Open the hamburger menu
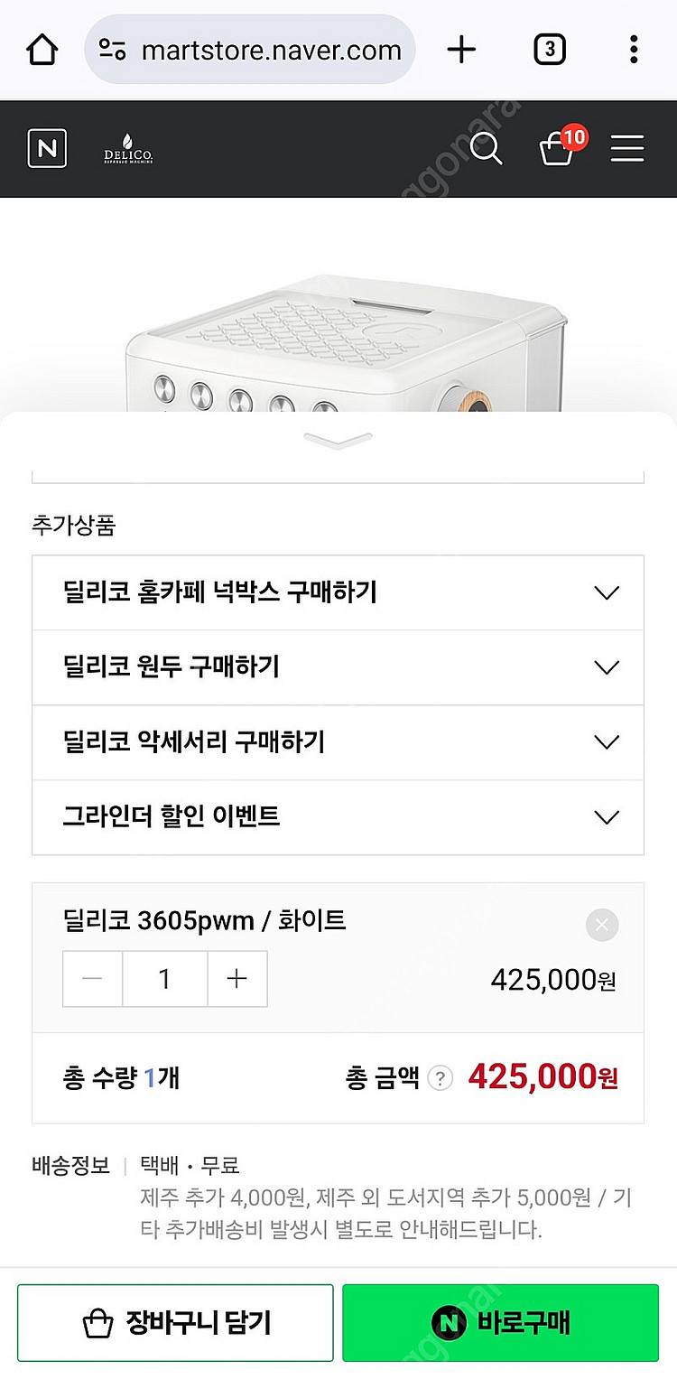The height and width of the screenshot is (1379, 677). tap(626, 149)
